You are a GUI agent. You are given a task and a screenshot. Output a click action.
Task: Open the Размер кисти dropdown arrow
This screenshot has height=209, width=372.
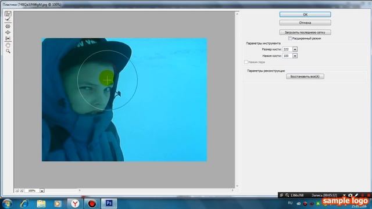[x=295, y=49]
